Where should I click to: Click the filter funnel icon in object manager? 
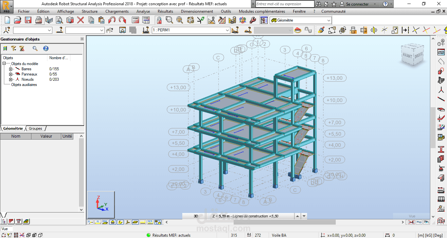13,48
